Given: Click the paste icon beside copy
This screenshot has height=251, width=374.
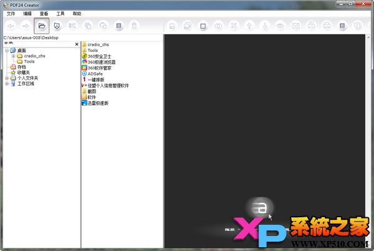Looking at the screenshot, I should [x=103, y=26].
